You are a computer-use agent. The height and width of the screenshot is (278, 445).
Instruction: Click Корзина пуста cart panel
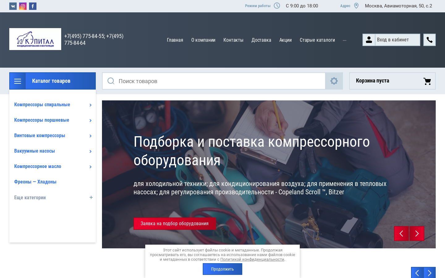(x=392, y=81)
